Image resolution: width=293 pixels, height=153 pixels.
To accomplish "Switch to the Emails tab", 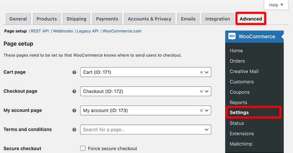I will point(189,19).
